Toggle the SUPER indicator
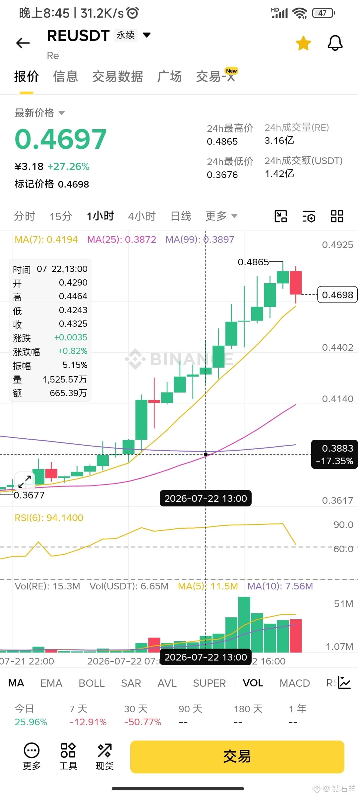Screen dimensions: 358x797 point(209,683)
